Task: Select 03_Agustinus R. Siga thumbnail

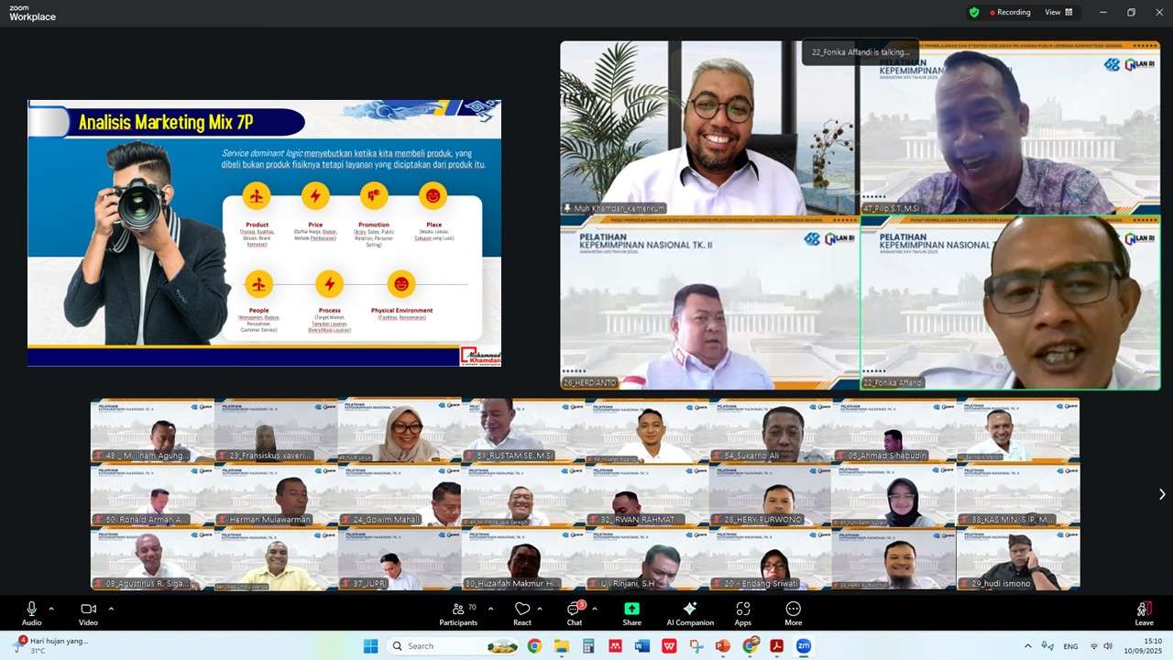Action: [152, 559]
